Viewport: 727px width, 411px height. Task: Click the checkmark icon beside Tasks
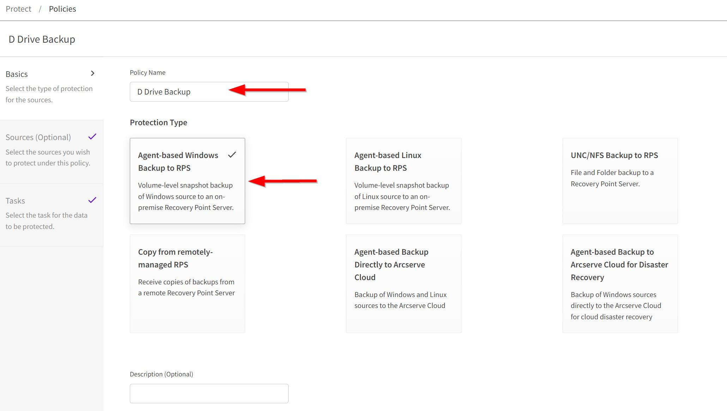tap(92, 200)
